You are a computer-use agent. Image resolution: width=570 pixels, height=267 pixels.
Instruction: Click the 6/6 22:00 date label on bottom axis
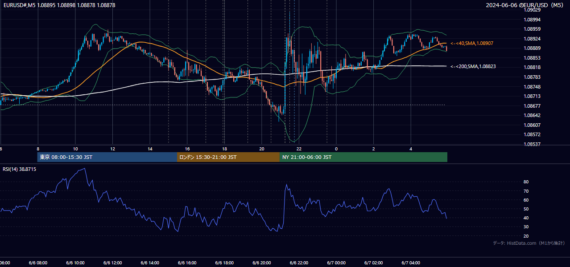coord(299,263)
